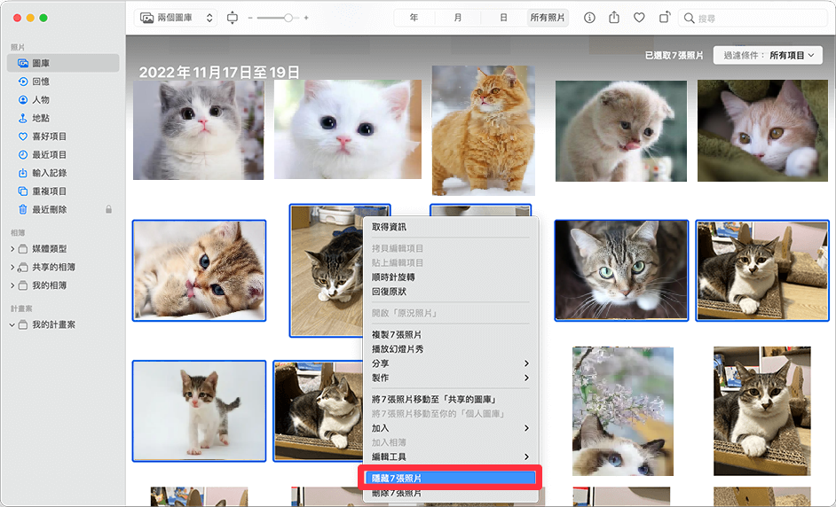
Task: Click the Info (i) toolbar icon
Action: 589,18
